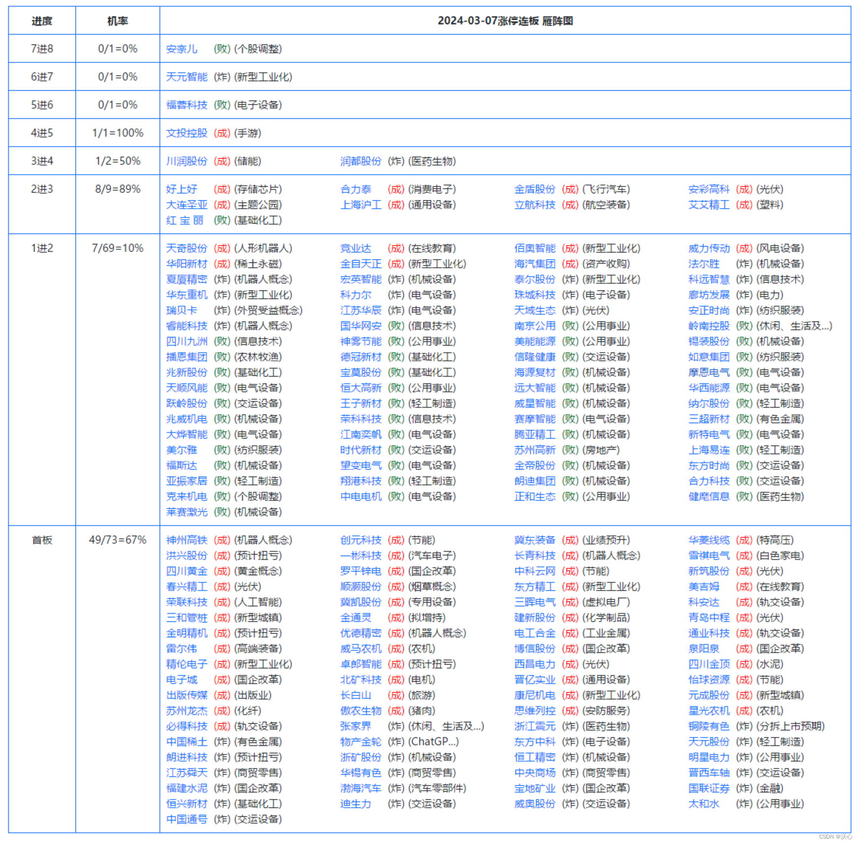
Task: Open the 安奈儿 stock link
Action: 182,49
